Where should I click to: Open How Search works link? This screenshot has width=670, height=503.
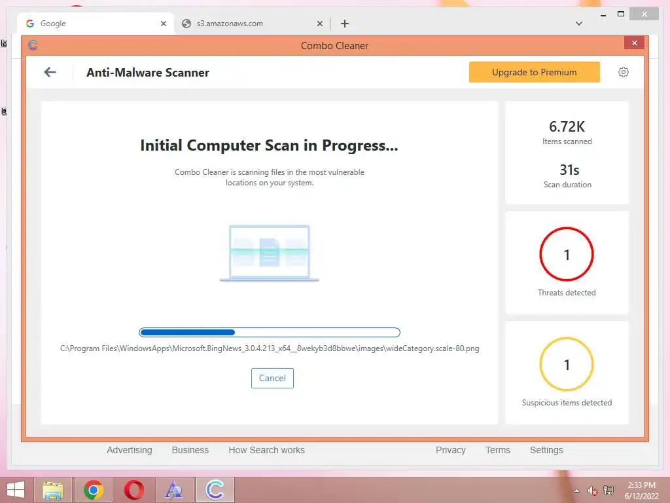click(267, 450)
